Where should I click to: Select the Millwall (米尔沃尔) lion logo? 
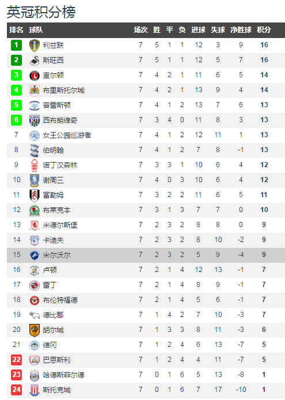35,255
